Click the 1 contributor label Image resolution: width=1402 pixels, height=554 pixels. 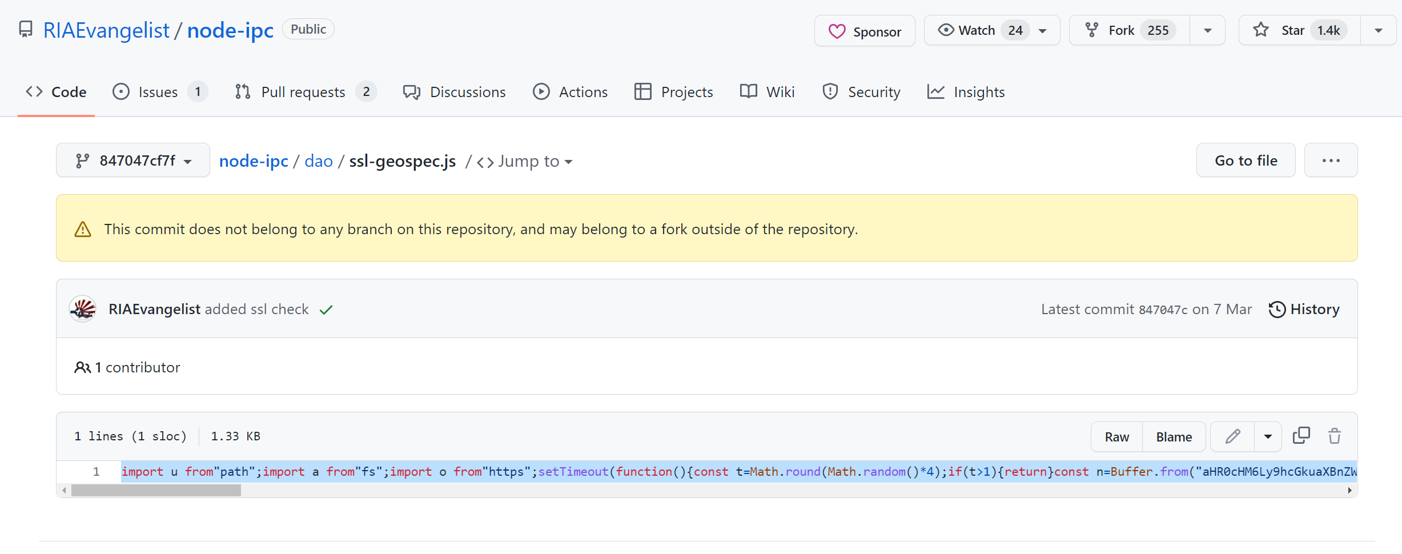coord(127,367)
